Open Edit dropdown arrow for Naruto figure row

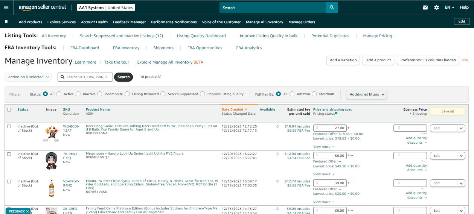coord(462,156)
